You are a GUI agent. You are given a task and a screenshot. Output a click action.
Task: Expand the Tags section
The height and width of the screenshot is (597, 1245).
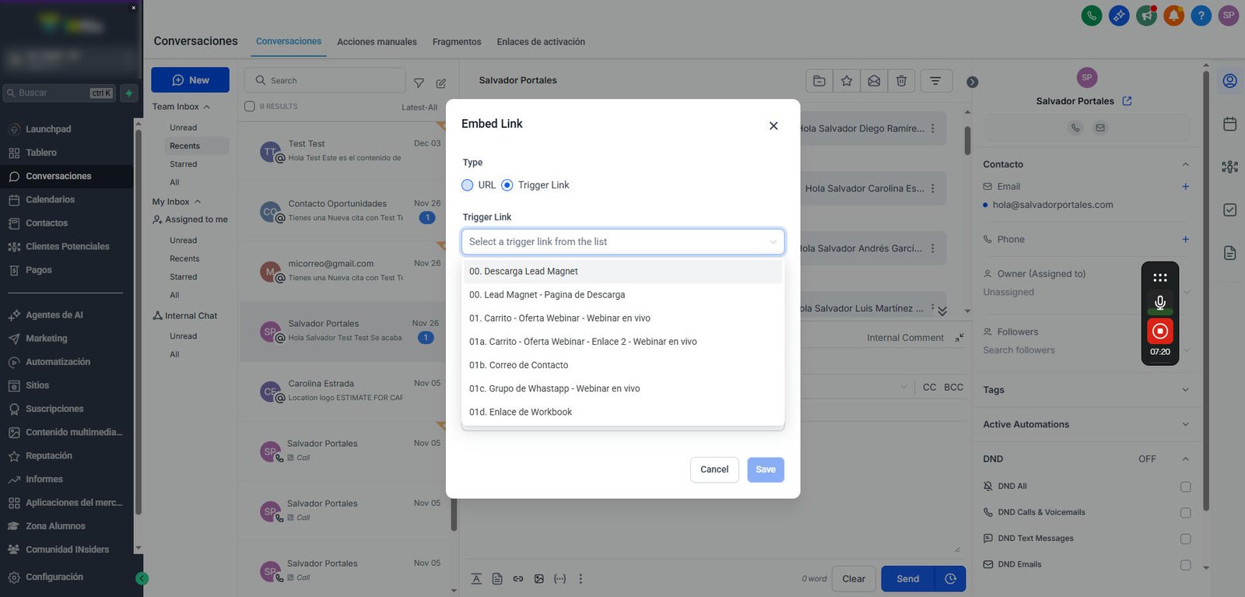tap(1185, 390)
